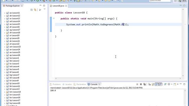Select the bq-Lesson18 project
This screenshot has width=189, height=106.
pyautogui.click(x=15, y=103)
